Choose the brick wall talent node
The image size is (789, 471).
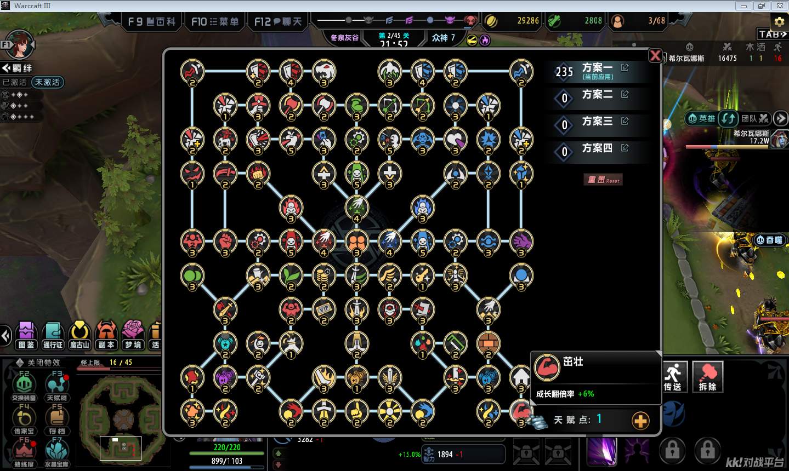click(488, 344)
